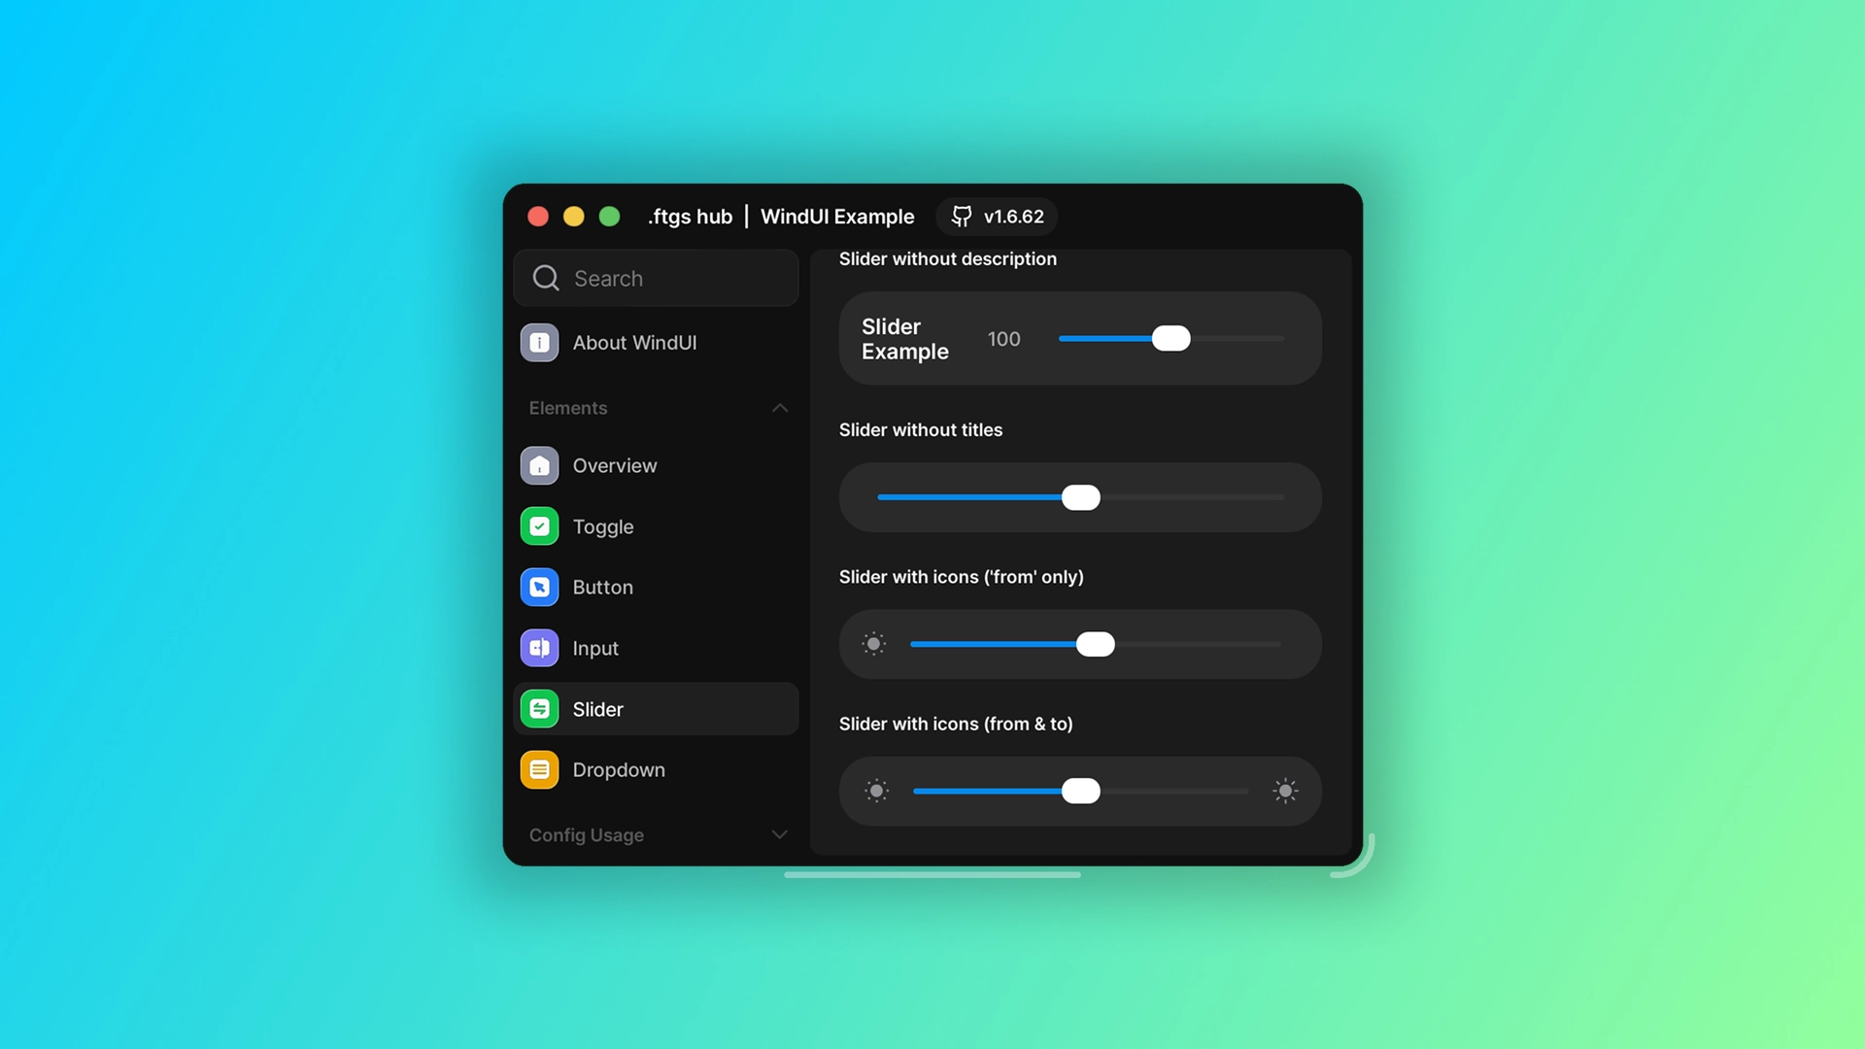Screen dimensions: 1865x1049
Task: Click the Slider Example handle showing 100
Action: tap(1172, 338)
